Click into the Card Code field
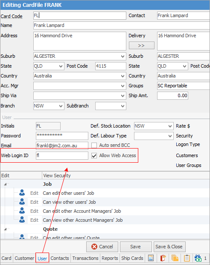 pos(80,15)
